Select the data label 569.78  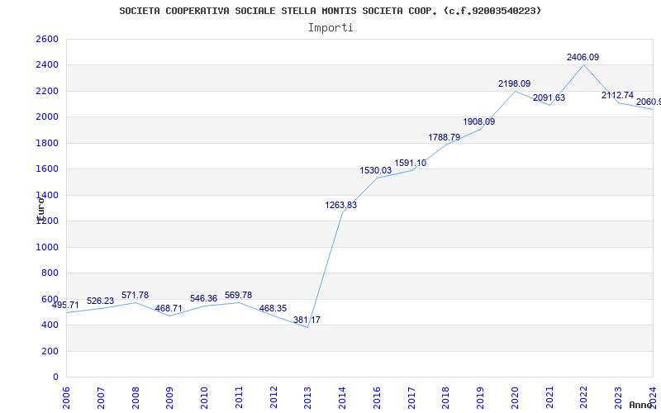point(238,295)
